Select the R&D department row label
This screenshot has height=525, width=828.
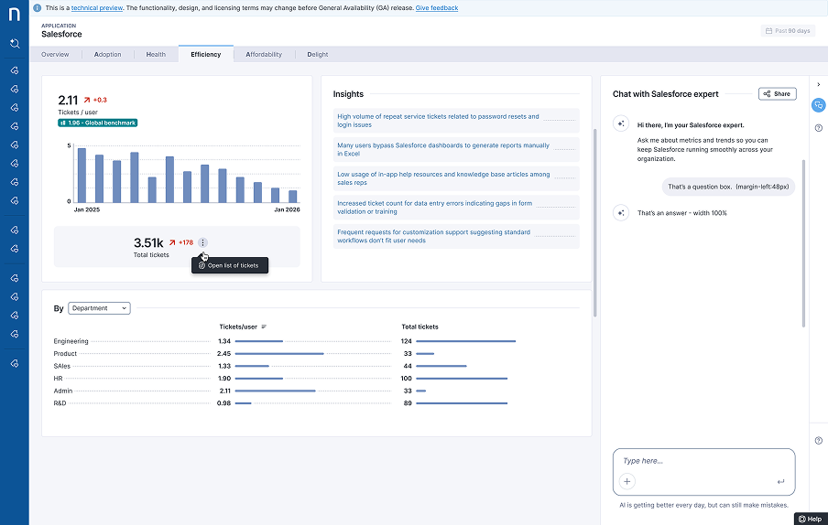[60, 403]
